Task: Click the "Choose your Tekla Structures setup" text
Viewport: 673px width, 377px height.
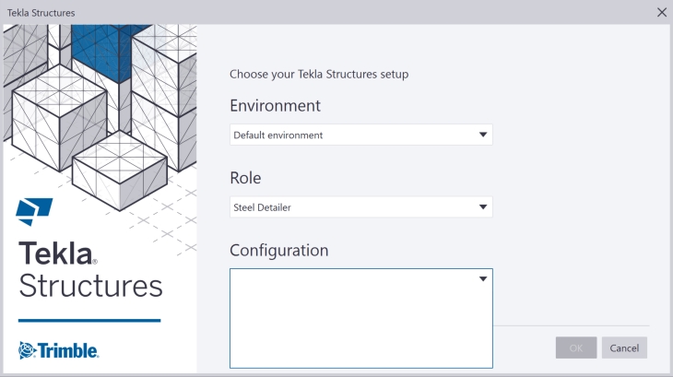Action: 318,74
